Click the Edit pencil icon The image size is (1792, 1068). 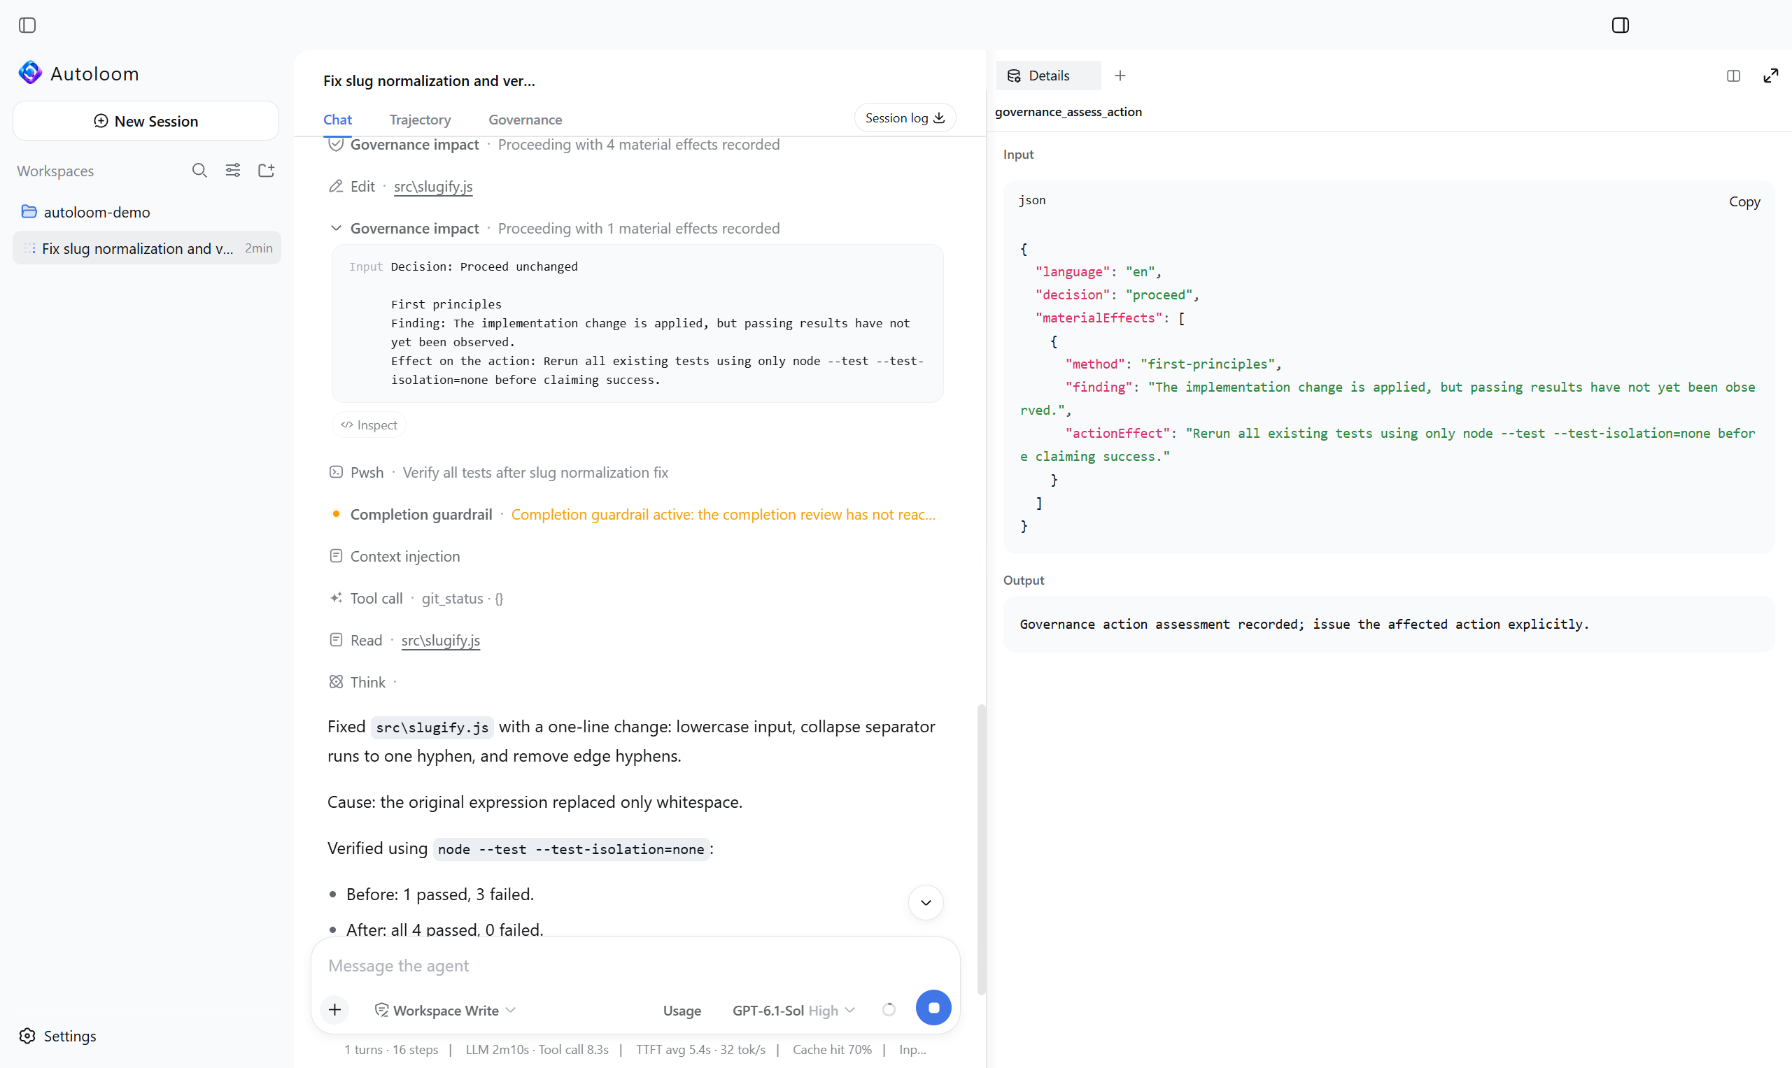(335, 187)
